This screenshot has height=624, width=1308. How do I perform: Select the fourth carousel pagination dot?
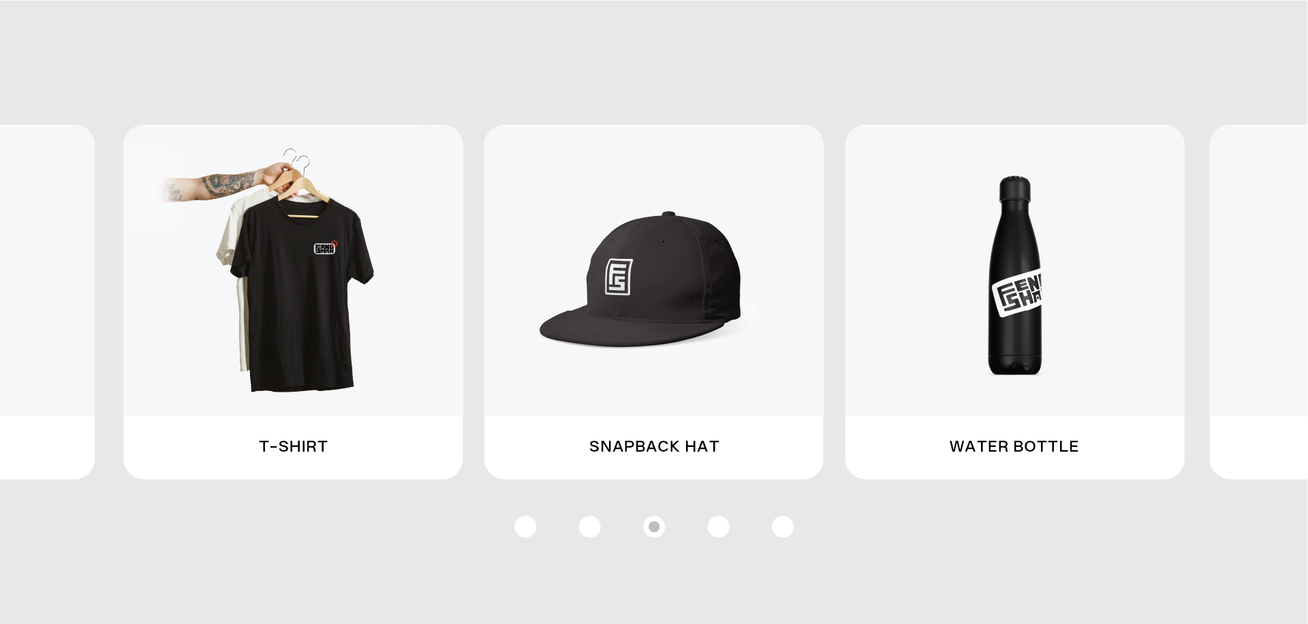coord(719,527)
